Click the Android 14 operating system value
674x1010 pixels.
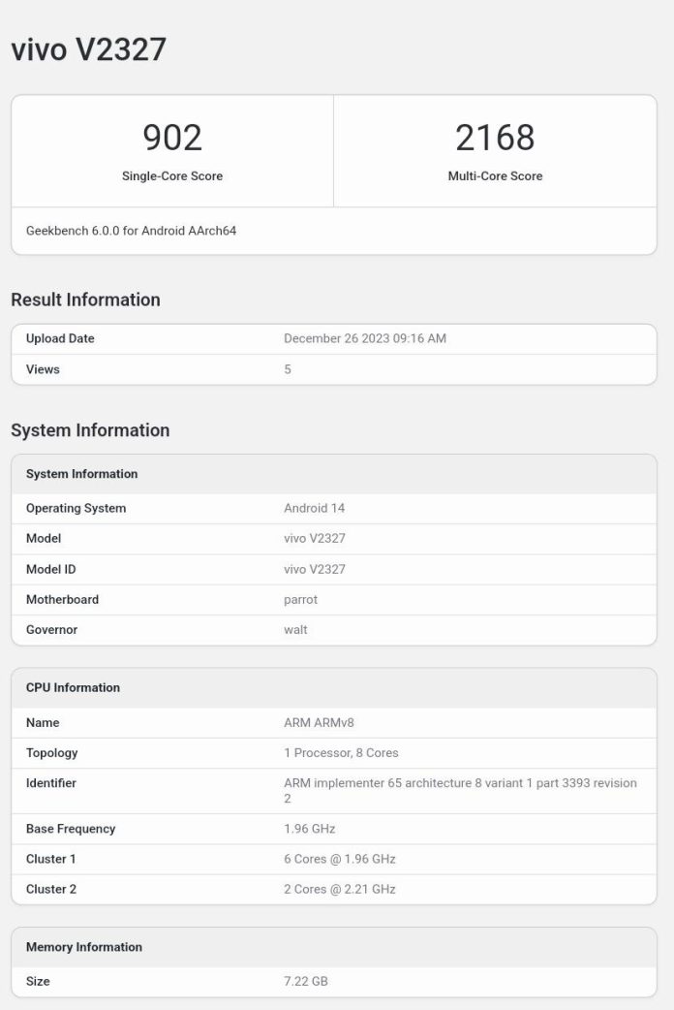tap(314, 508)
